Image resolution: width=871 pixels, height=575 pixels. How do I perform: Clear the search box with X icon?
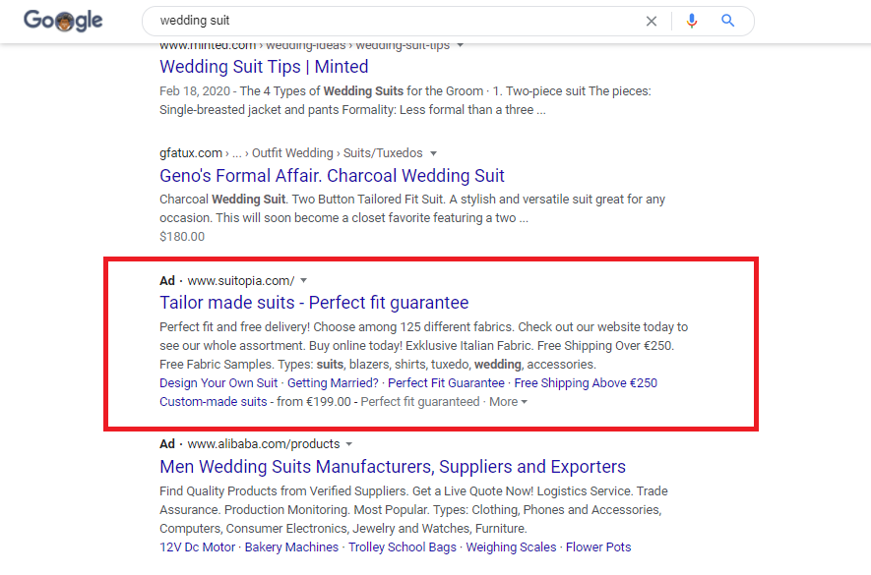(652, 21)
